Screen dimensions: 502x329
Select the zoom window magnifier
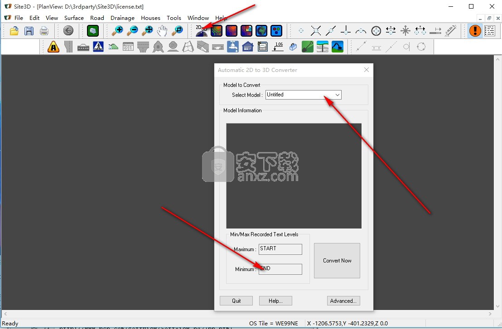(x=177, y=31)
